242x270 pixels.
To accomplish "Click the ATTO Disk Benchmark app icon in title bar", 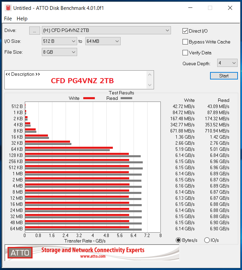I will click(8, 8).
